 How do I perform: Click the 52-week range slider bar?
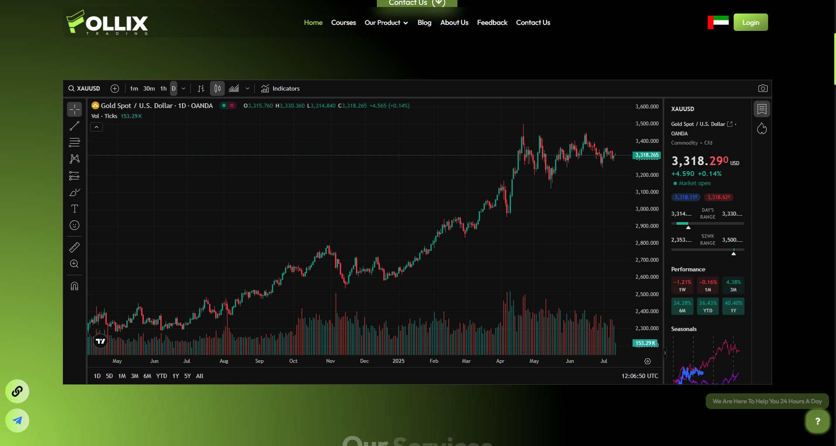pos(707,250)
